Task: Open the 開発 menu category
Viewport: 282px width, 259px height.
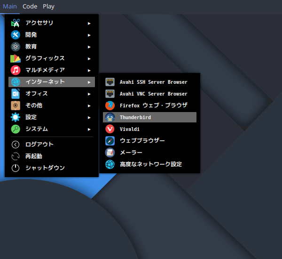Action: click(52, 35)
